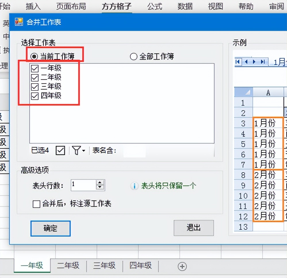
Task: Click the plus icon to add a worksheet
Action: point(182,267)
